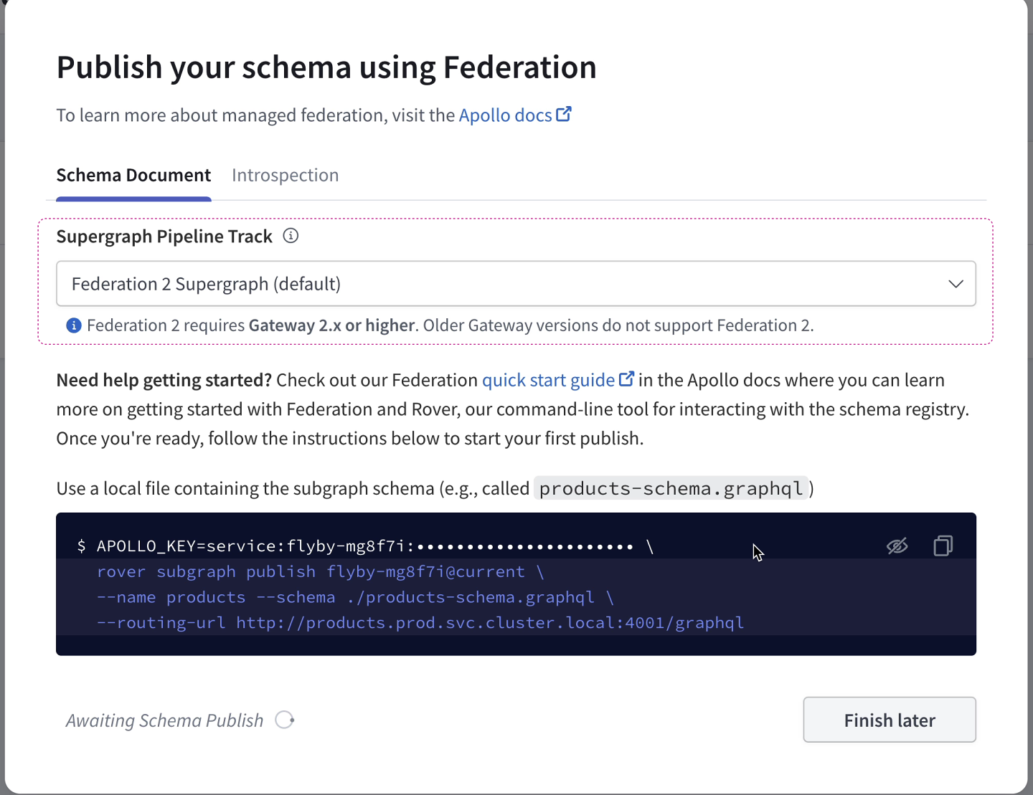The width and height of the screenshot is (1033, 795).
Task: Select Federation 2 Supergraph (default) option
Action: pos(206,283)
